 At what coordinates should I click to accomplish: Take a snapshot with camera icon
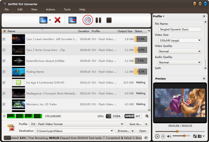pos(200,136)
